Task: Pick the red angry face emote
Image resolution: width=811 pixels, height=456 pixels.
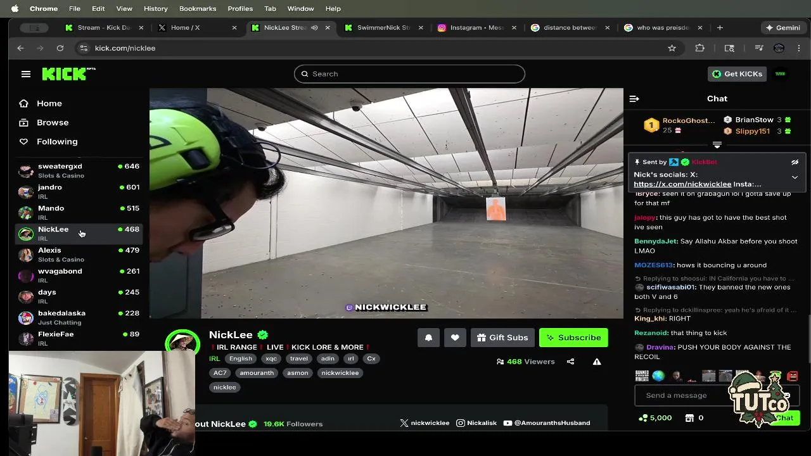Action: [792, 376]
